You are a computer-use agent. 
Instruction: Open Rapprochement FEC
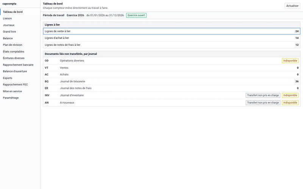(20, 84)
